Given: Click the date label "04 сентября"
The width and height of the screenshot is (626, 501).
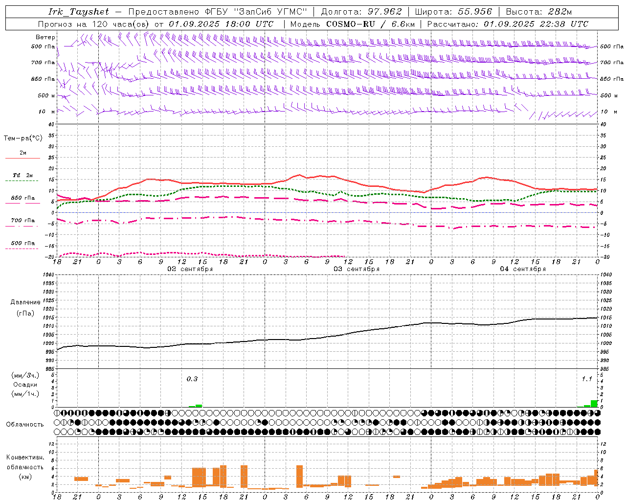Looking at the screenshot, I should 523,269.
